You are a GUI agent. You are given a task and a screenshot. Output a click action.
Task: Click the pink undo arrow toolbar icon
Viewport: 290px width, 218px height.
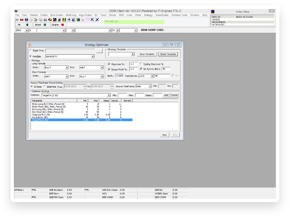click(x=88, y=20)
